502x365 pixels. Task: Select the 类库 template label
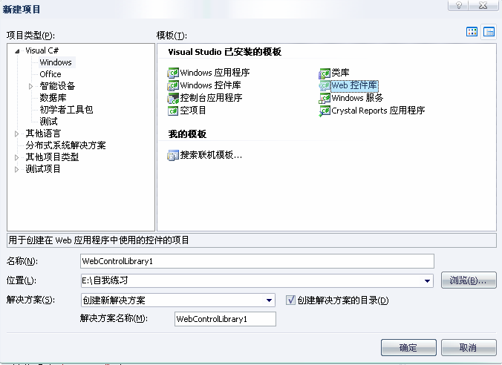pos(340,73)
